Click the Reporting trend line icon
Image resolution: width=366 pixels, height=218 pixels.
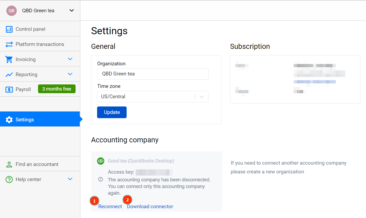click(x=9, y=75)
